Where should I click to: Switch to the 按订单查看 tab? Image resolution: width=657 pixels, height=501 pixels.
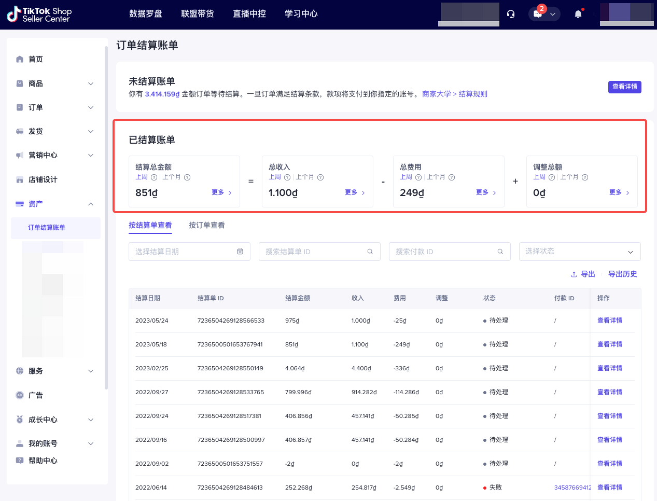point(206,225)
